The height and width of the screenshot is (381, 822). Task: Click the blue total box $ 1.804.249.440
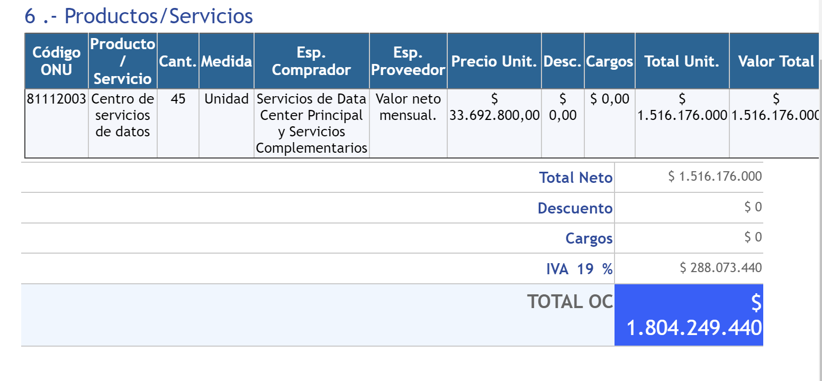tap(689, 315)
